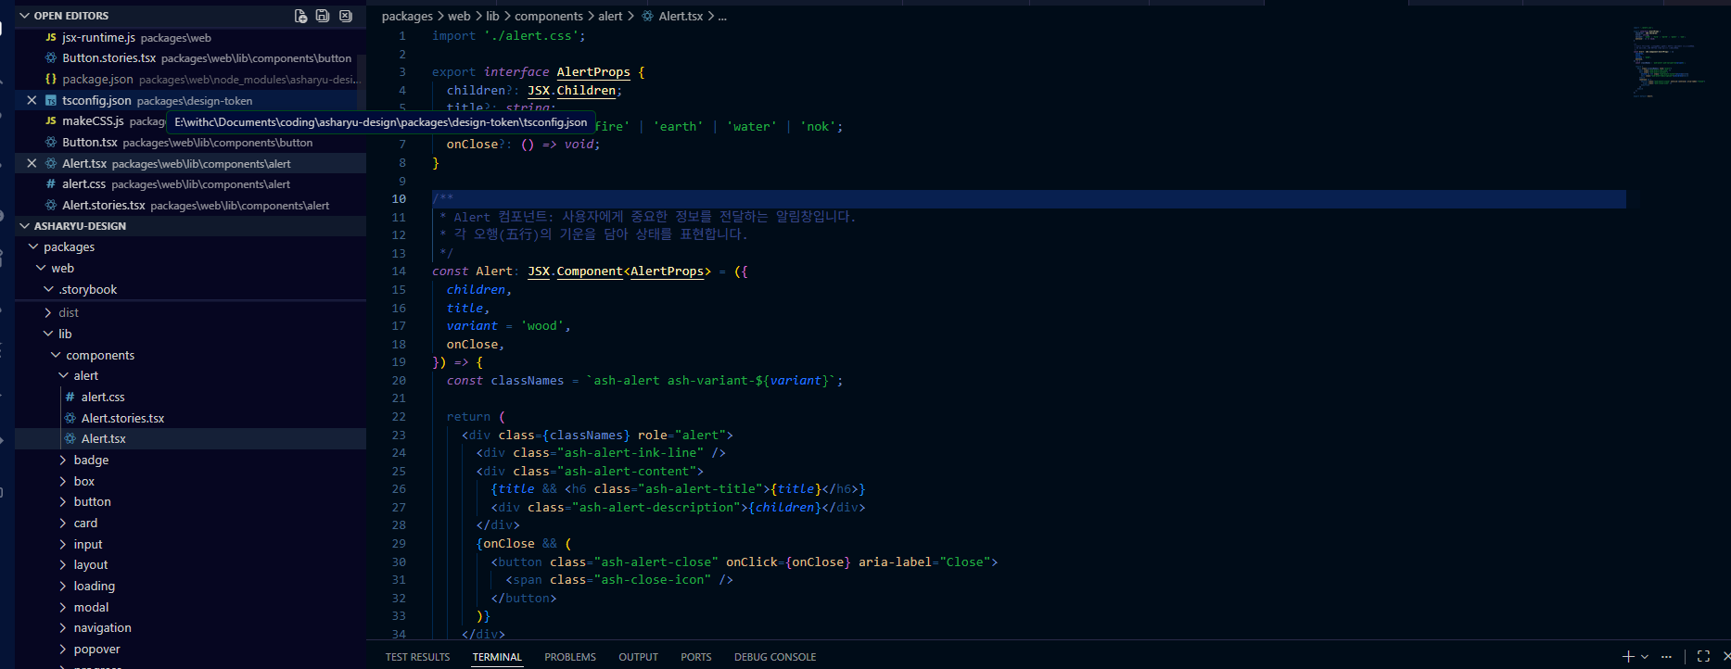Expand the input folder
Viewport: 1731px width, 669px height.
point(63,544)
